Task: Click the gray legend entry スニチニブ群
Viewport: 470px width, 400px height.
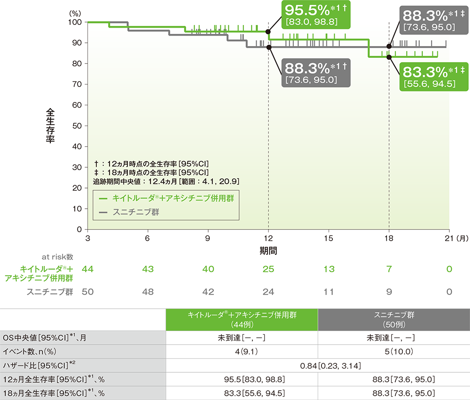Action: click(129, 212)
